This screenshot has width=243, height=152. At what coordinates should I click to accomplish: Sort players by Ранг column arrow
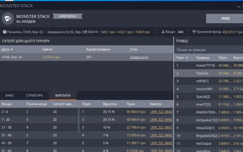tap(187, 58)
